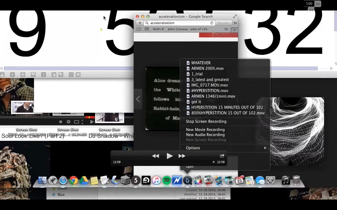Screen dimensions: 337x210
Task: Open Ableton Live from the Dock
Action: 146,180
